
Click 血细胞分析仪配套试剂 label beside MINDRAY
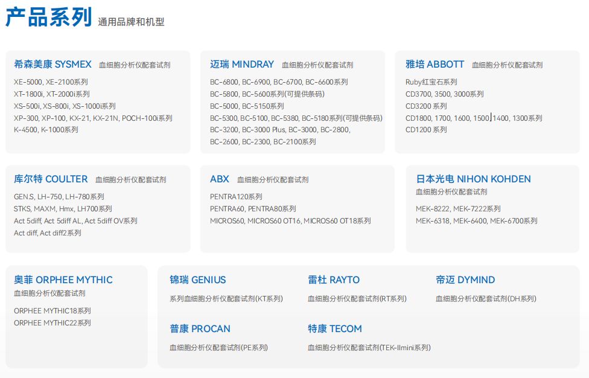click(x=317, y=65)
